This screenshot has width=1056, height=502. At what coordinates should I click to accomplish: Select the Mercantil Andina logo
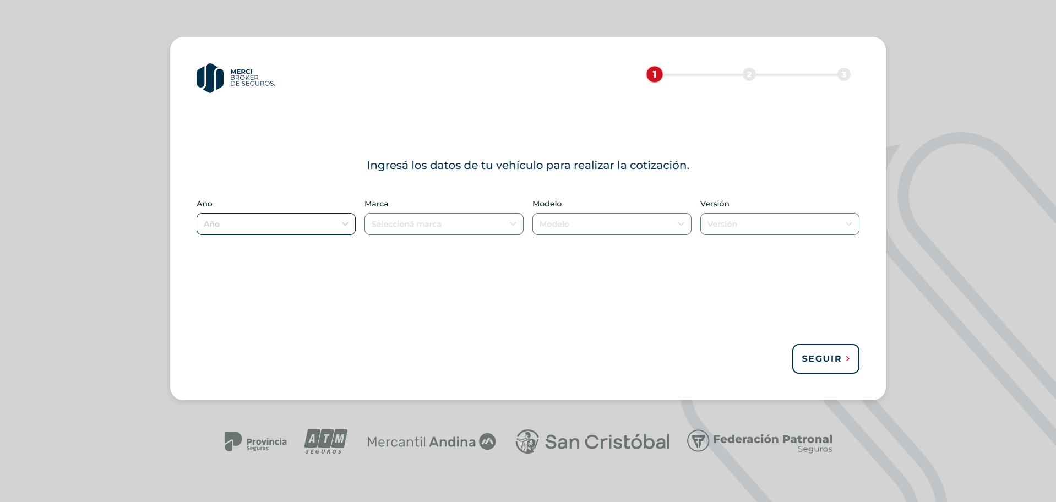[x=431, y=441]
